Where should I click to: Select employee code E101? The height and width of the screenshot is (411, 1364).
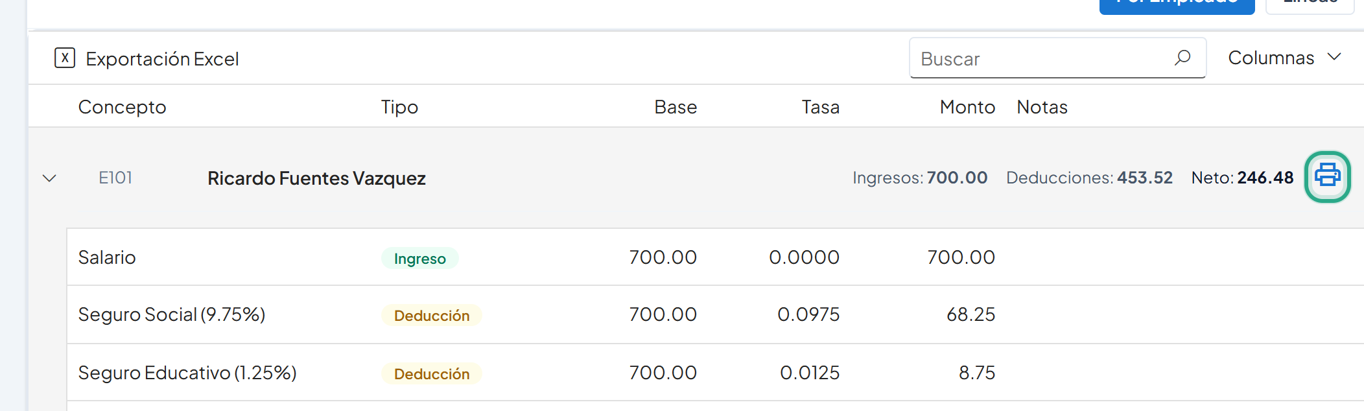coord(115,178)
